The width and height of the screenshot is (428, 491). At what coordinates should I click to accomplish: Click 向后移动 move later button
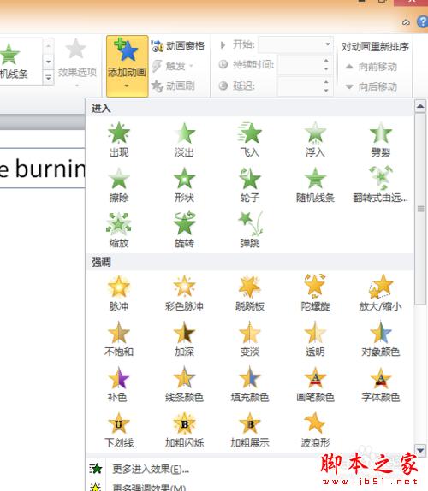click(x=372, y=86)
